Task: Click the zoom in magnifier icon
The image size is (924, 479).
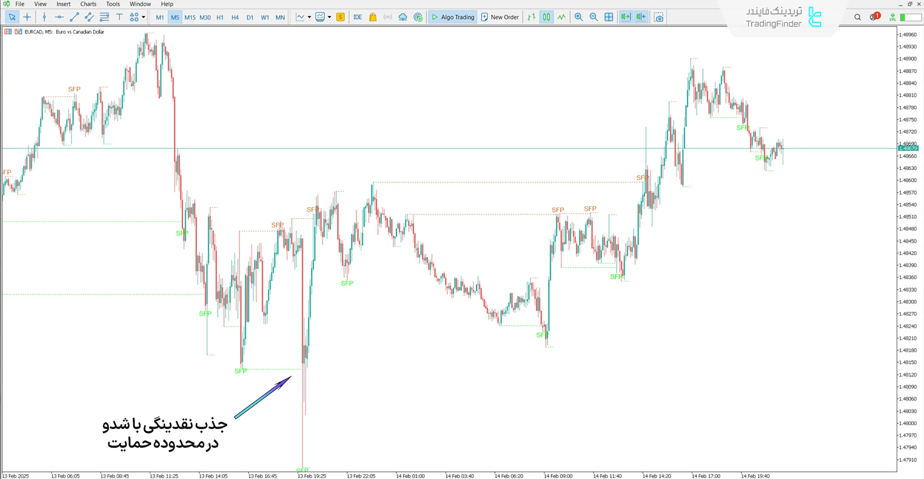Action: click(578, 17)
